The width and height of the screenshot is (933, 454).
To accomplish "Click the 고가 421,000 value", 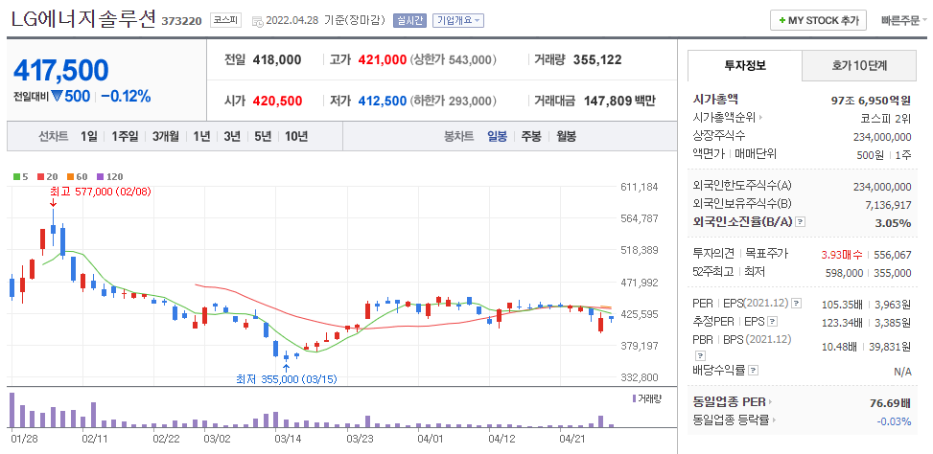I will 383,59.
